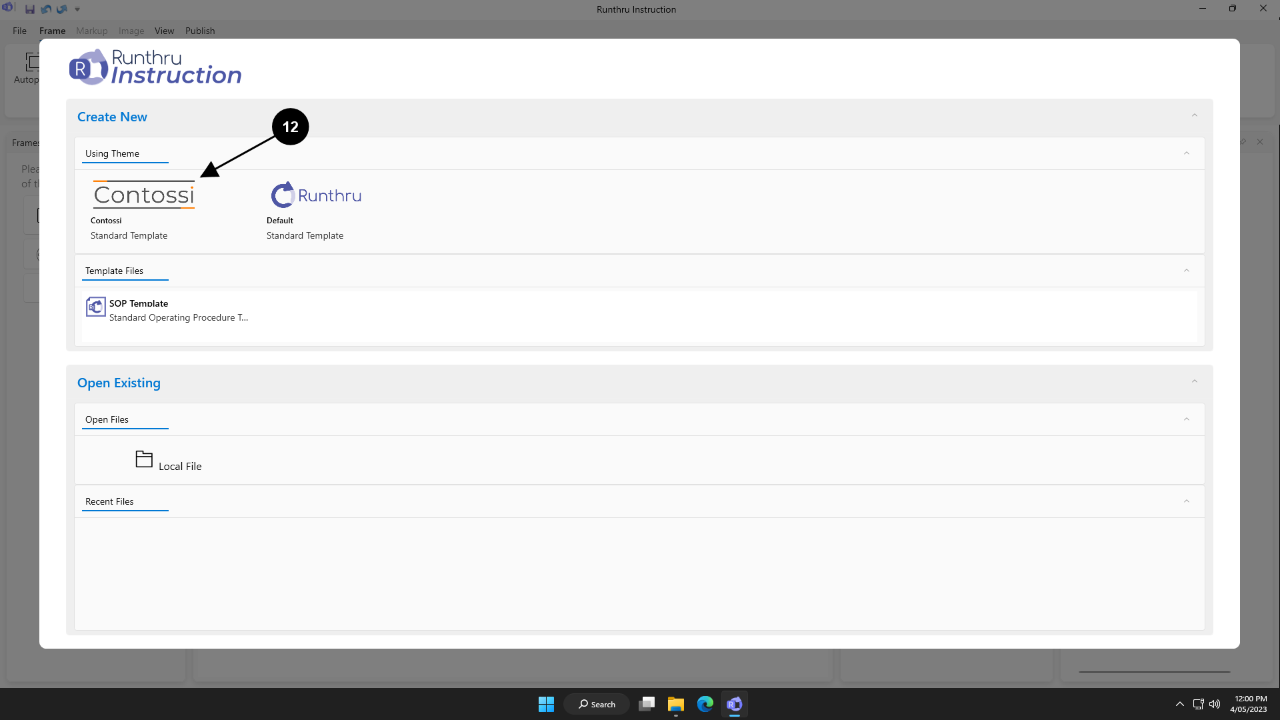Collapse the Open Existing section

(1194, 382)
